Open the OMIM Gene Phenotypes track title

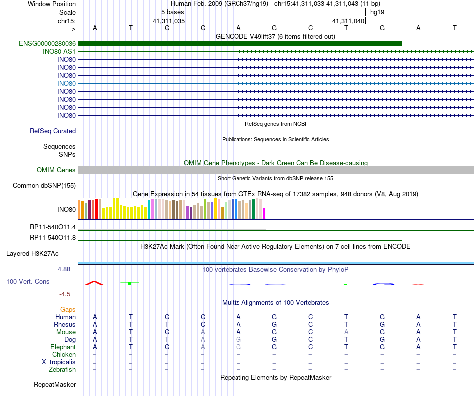tap(275, 163)
